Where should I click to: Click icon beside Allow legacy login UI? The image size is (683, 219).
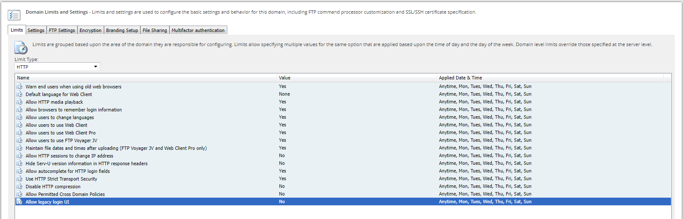pyautogui.click(x=19, y=202)
